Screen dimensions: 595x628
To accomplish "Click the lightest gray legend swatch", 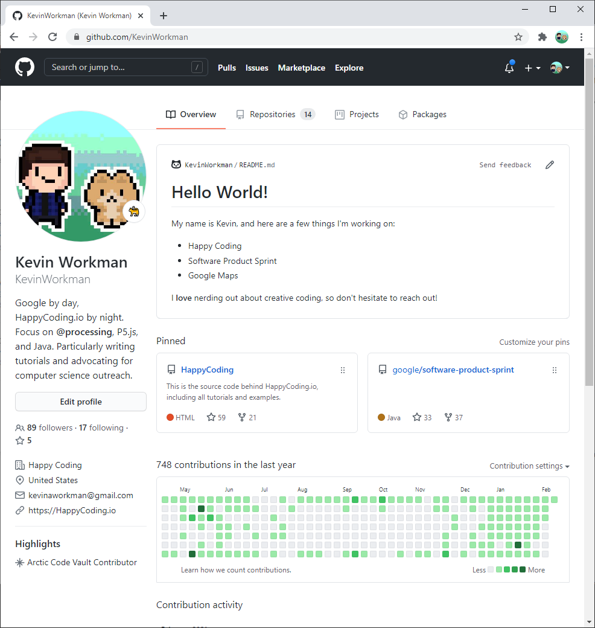I will tap(491, 569).
